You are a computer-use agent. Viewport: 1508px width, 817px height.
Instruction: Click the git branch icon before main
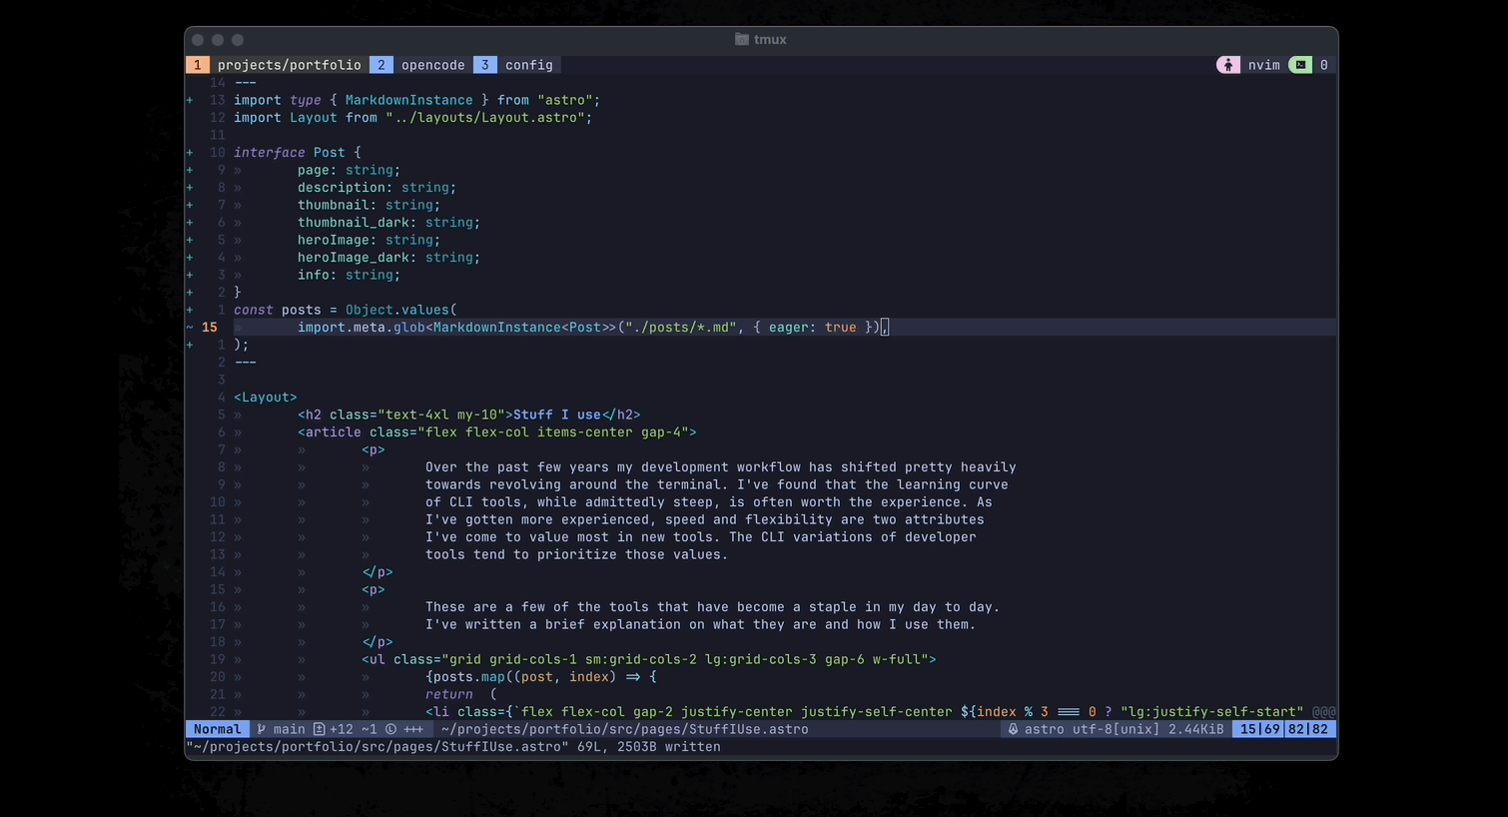(261, 729)
